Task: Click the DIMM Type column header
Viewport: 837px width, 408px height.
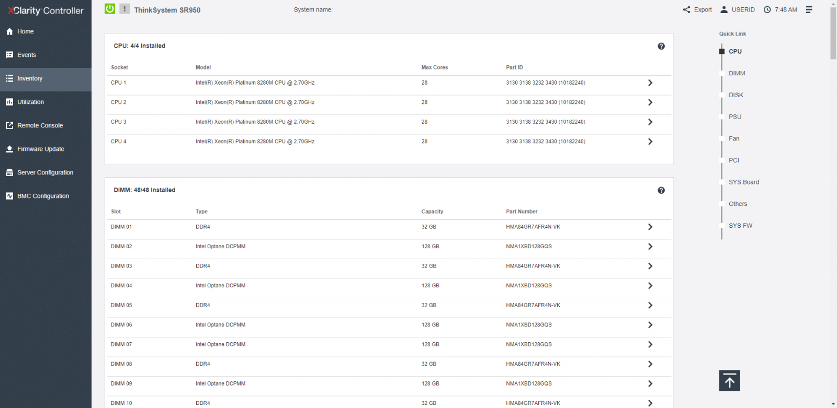Action: (201, 212)
